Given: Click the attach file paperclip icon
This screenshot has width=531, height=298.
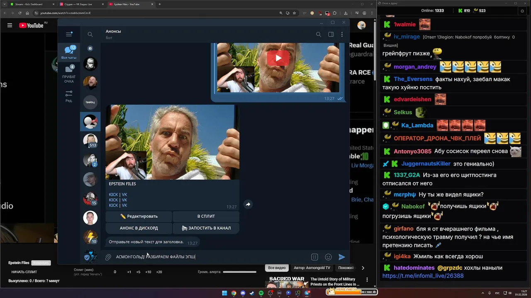Looking at the screenshot, I should [108, 257].
